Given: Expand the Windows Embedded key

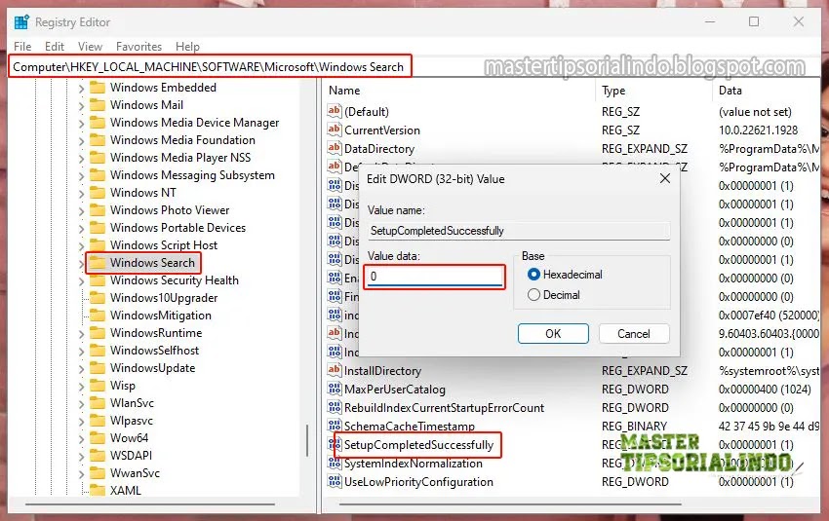Looking at the screenshot, I should (81, 89).
